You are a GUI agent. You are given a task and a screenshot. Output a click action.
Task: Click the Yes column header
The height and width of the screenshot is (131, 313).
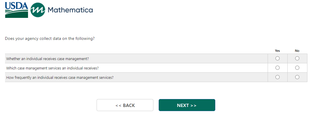click(x=277, y=51)
